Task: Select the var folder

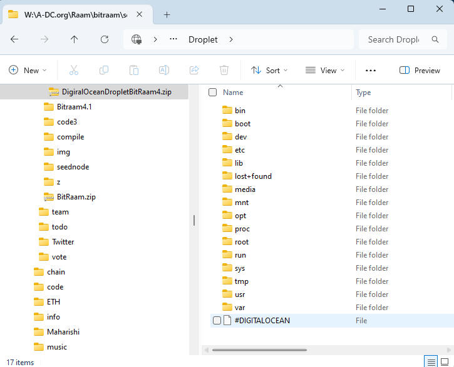Action: click(240, 308)
